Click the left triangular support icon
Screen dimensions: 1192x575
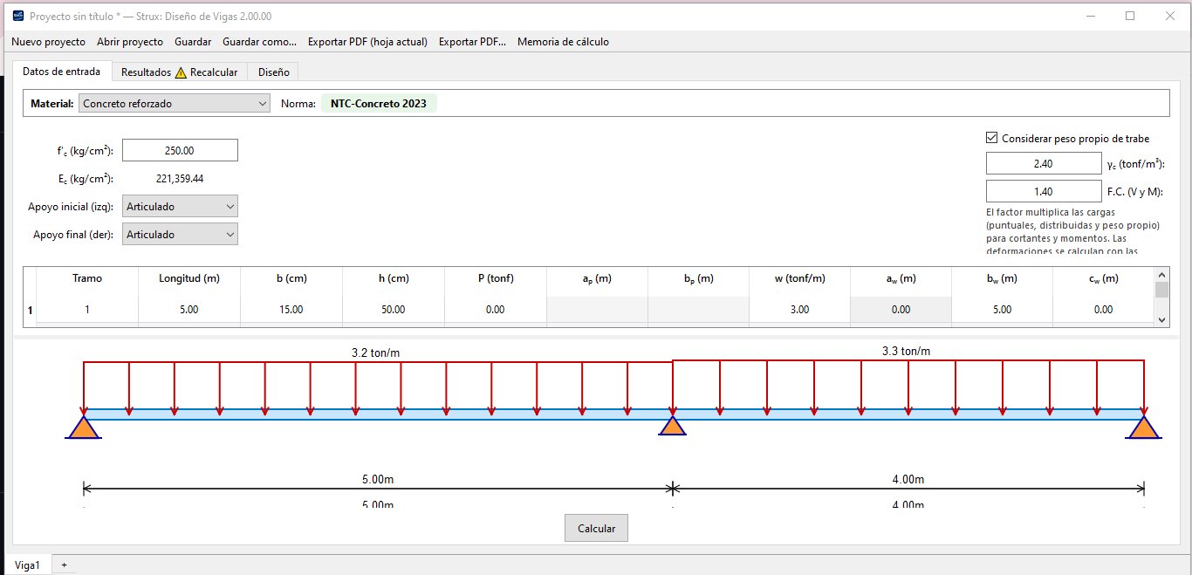point(83,427)
